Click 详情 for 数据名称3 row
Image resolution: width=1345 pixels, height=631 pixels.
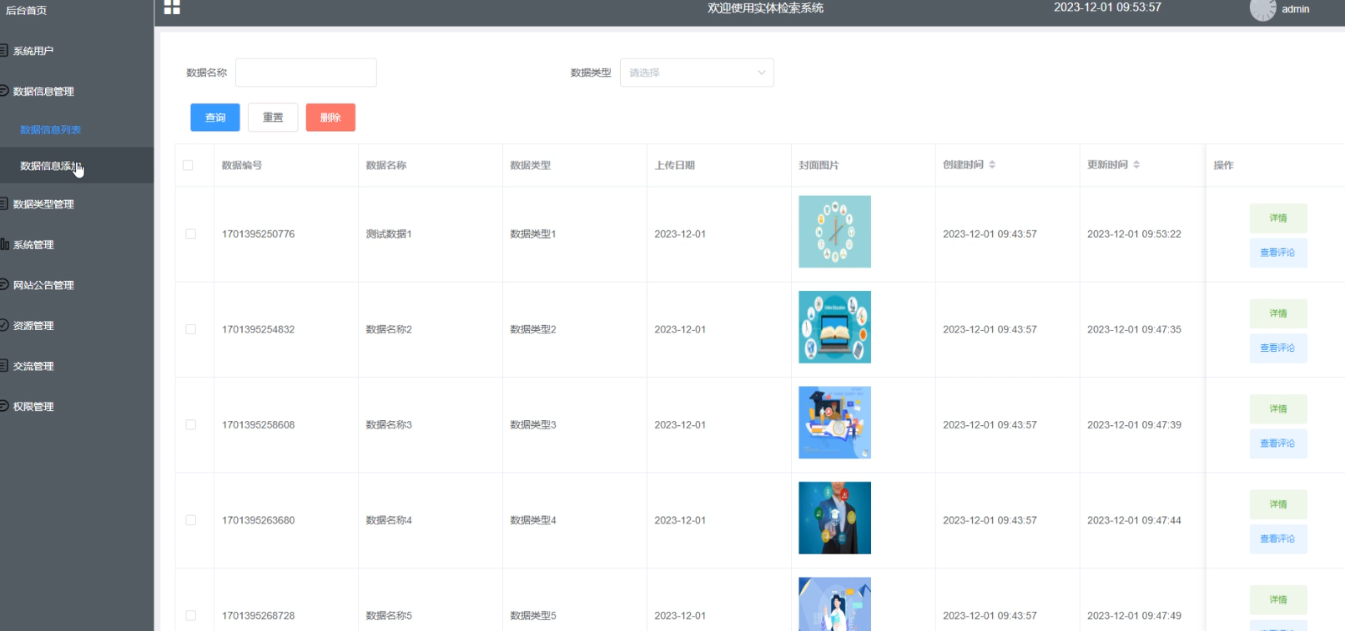[x=1278, y=408]
